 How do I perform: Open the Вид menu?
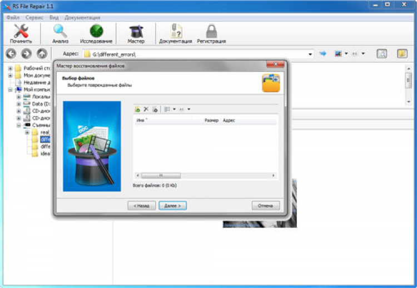(x=54, y=18)
